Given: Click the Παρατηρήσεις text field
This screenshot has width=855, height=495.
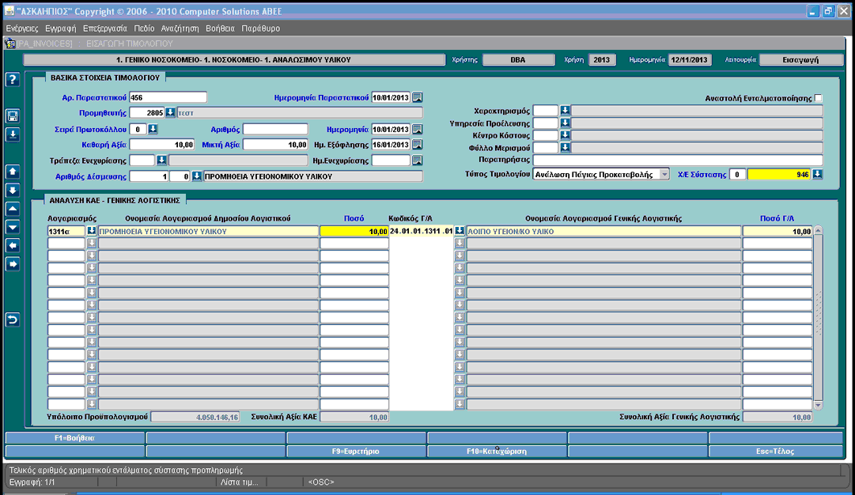Looking at the screenshot, I should tap(678, 160).
